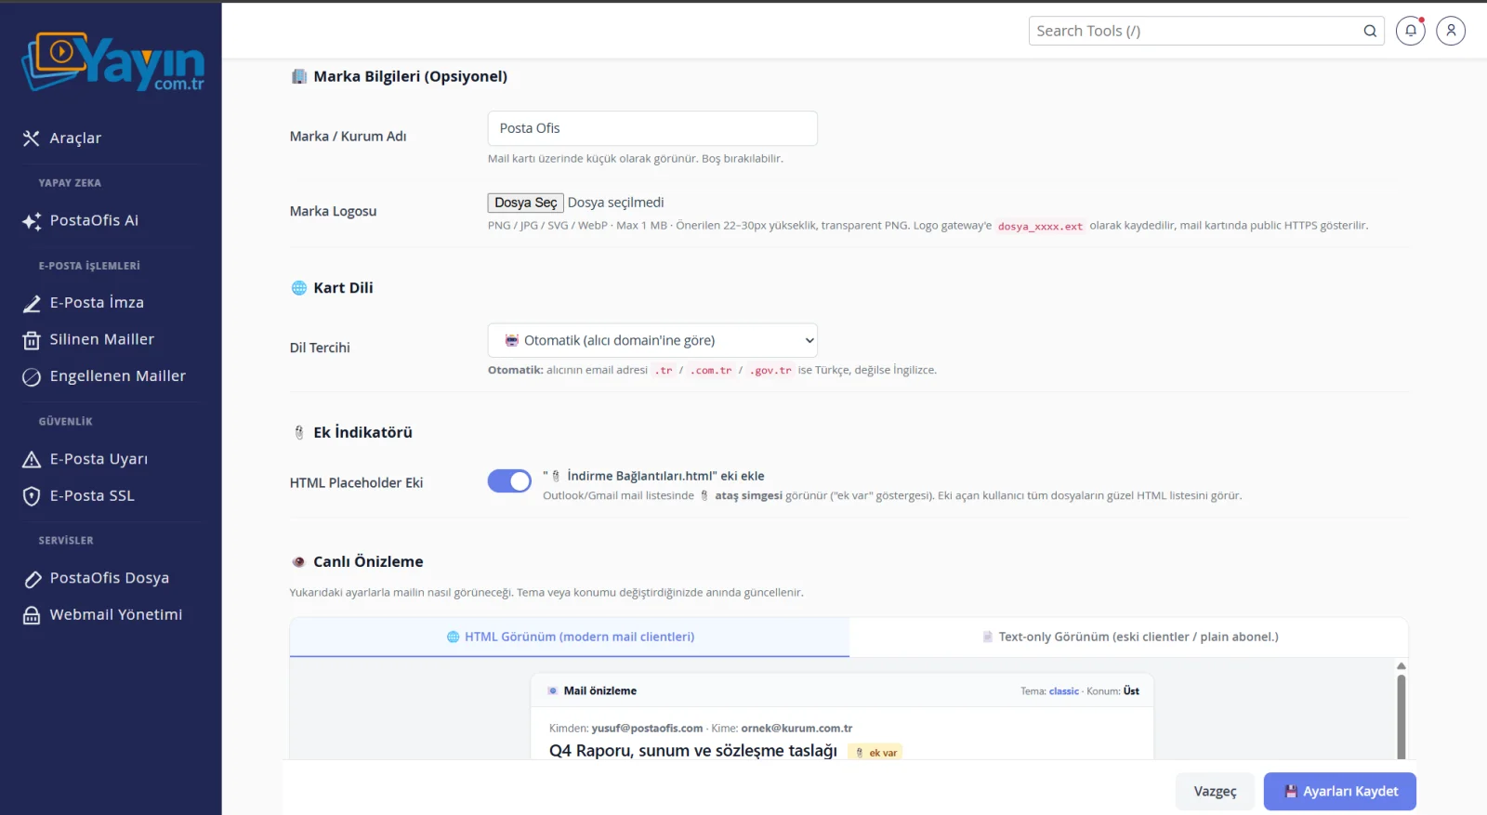This screenshot has height=815, width=1487.
Task: Click 'yusuf@postaofis.com' sender address
Action: 647,729
